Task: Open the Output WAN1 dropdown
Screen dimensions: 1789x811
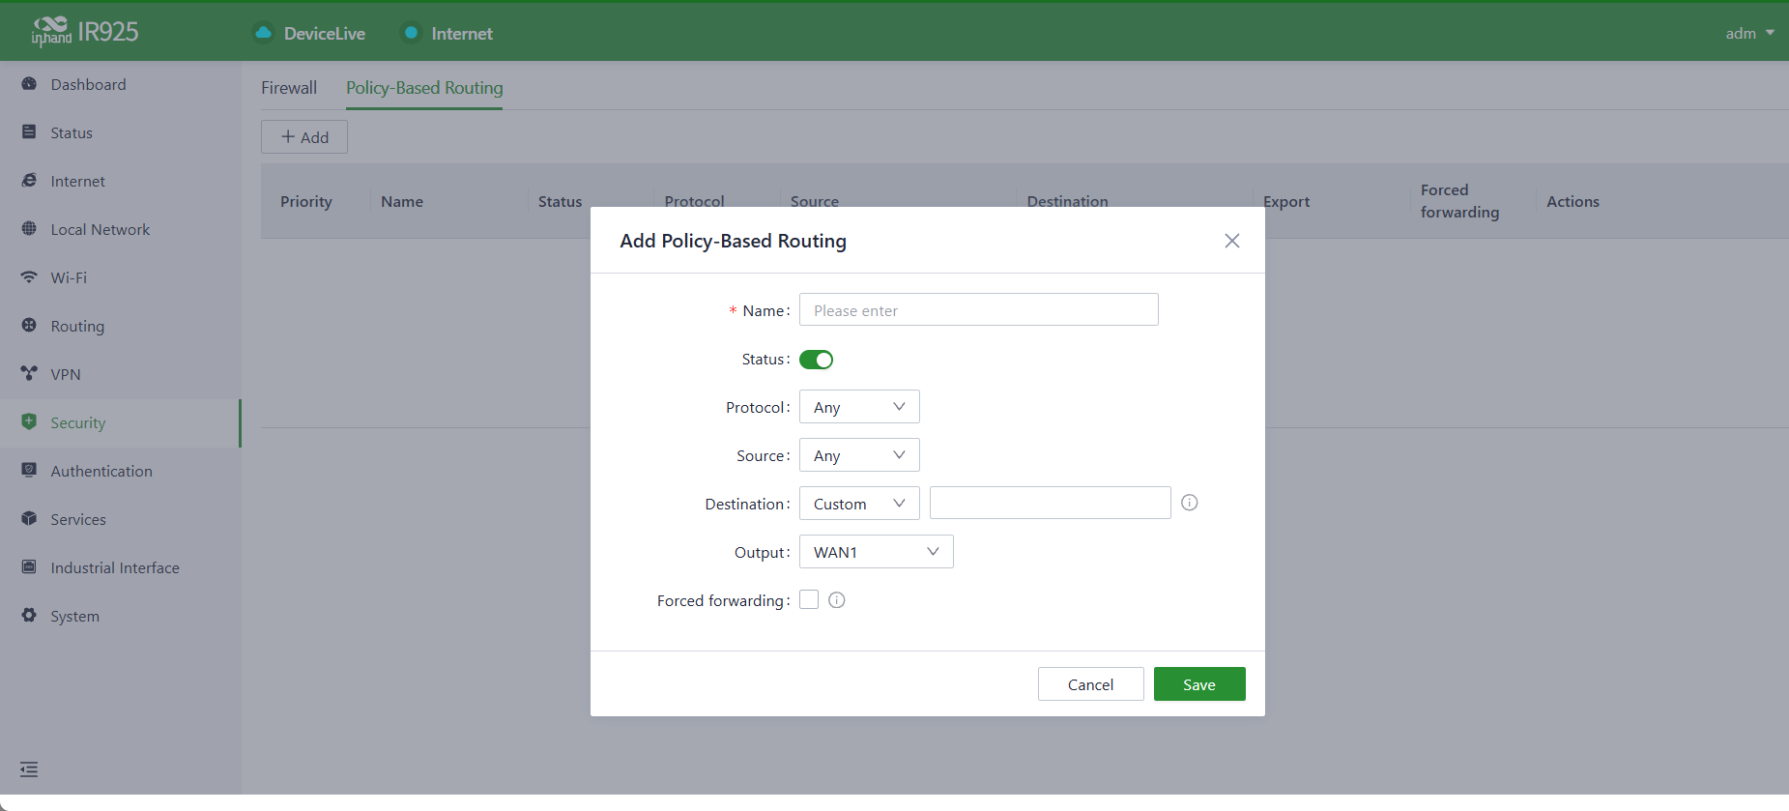Action: [877, 552]
